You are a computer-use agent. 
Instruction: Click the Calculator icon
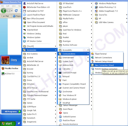[60, 69]
